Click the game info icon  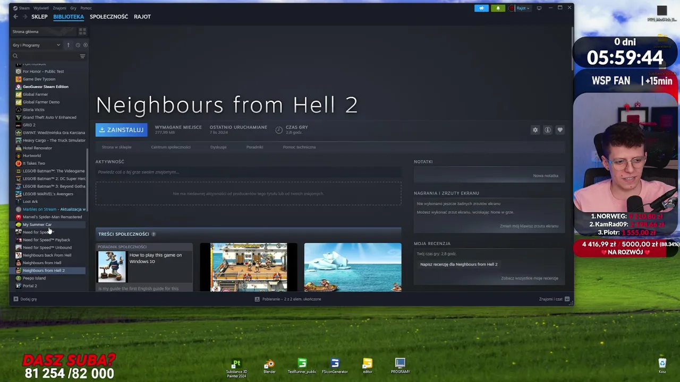(547, 130)
